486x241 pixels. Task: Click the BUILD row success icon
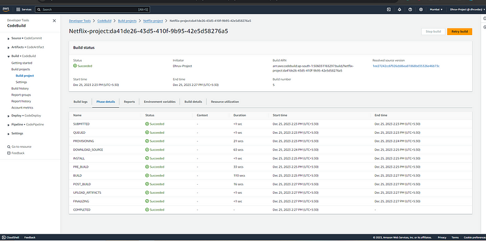click(147, 176)
